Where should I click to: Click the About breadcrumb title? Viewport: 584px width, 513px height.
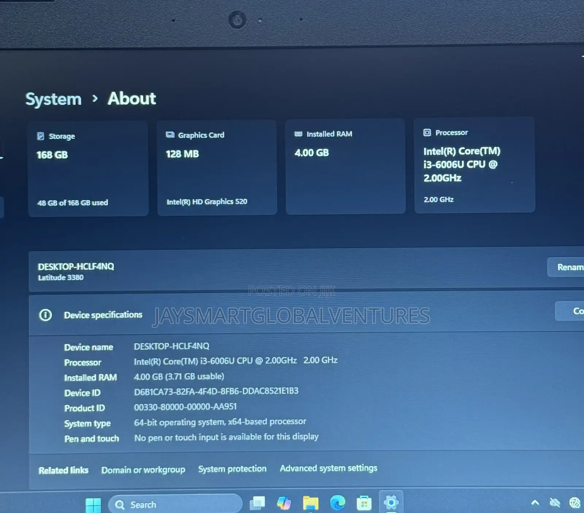click(132, 98)
